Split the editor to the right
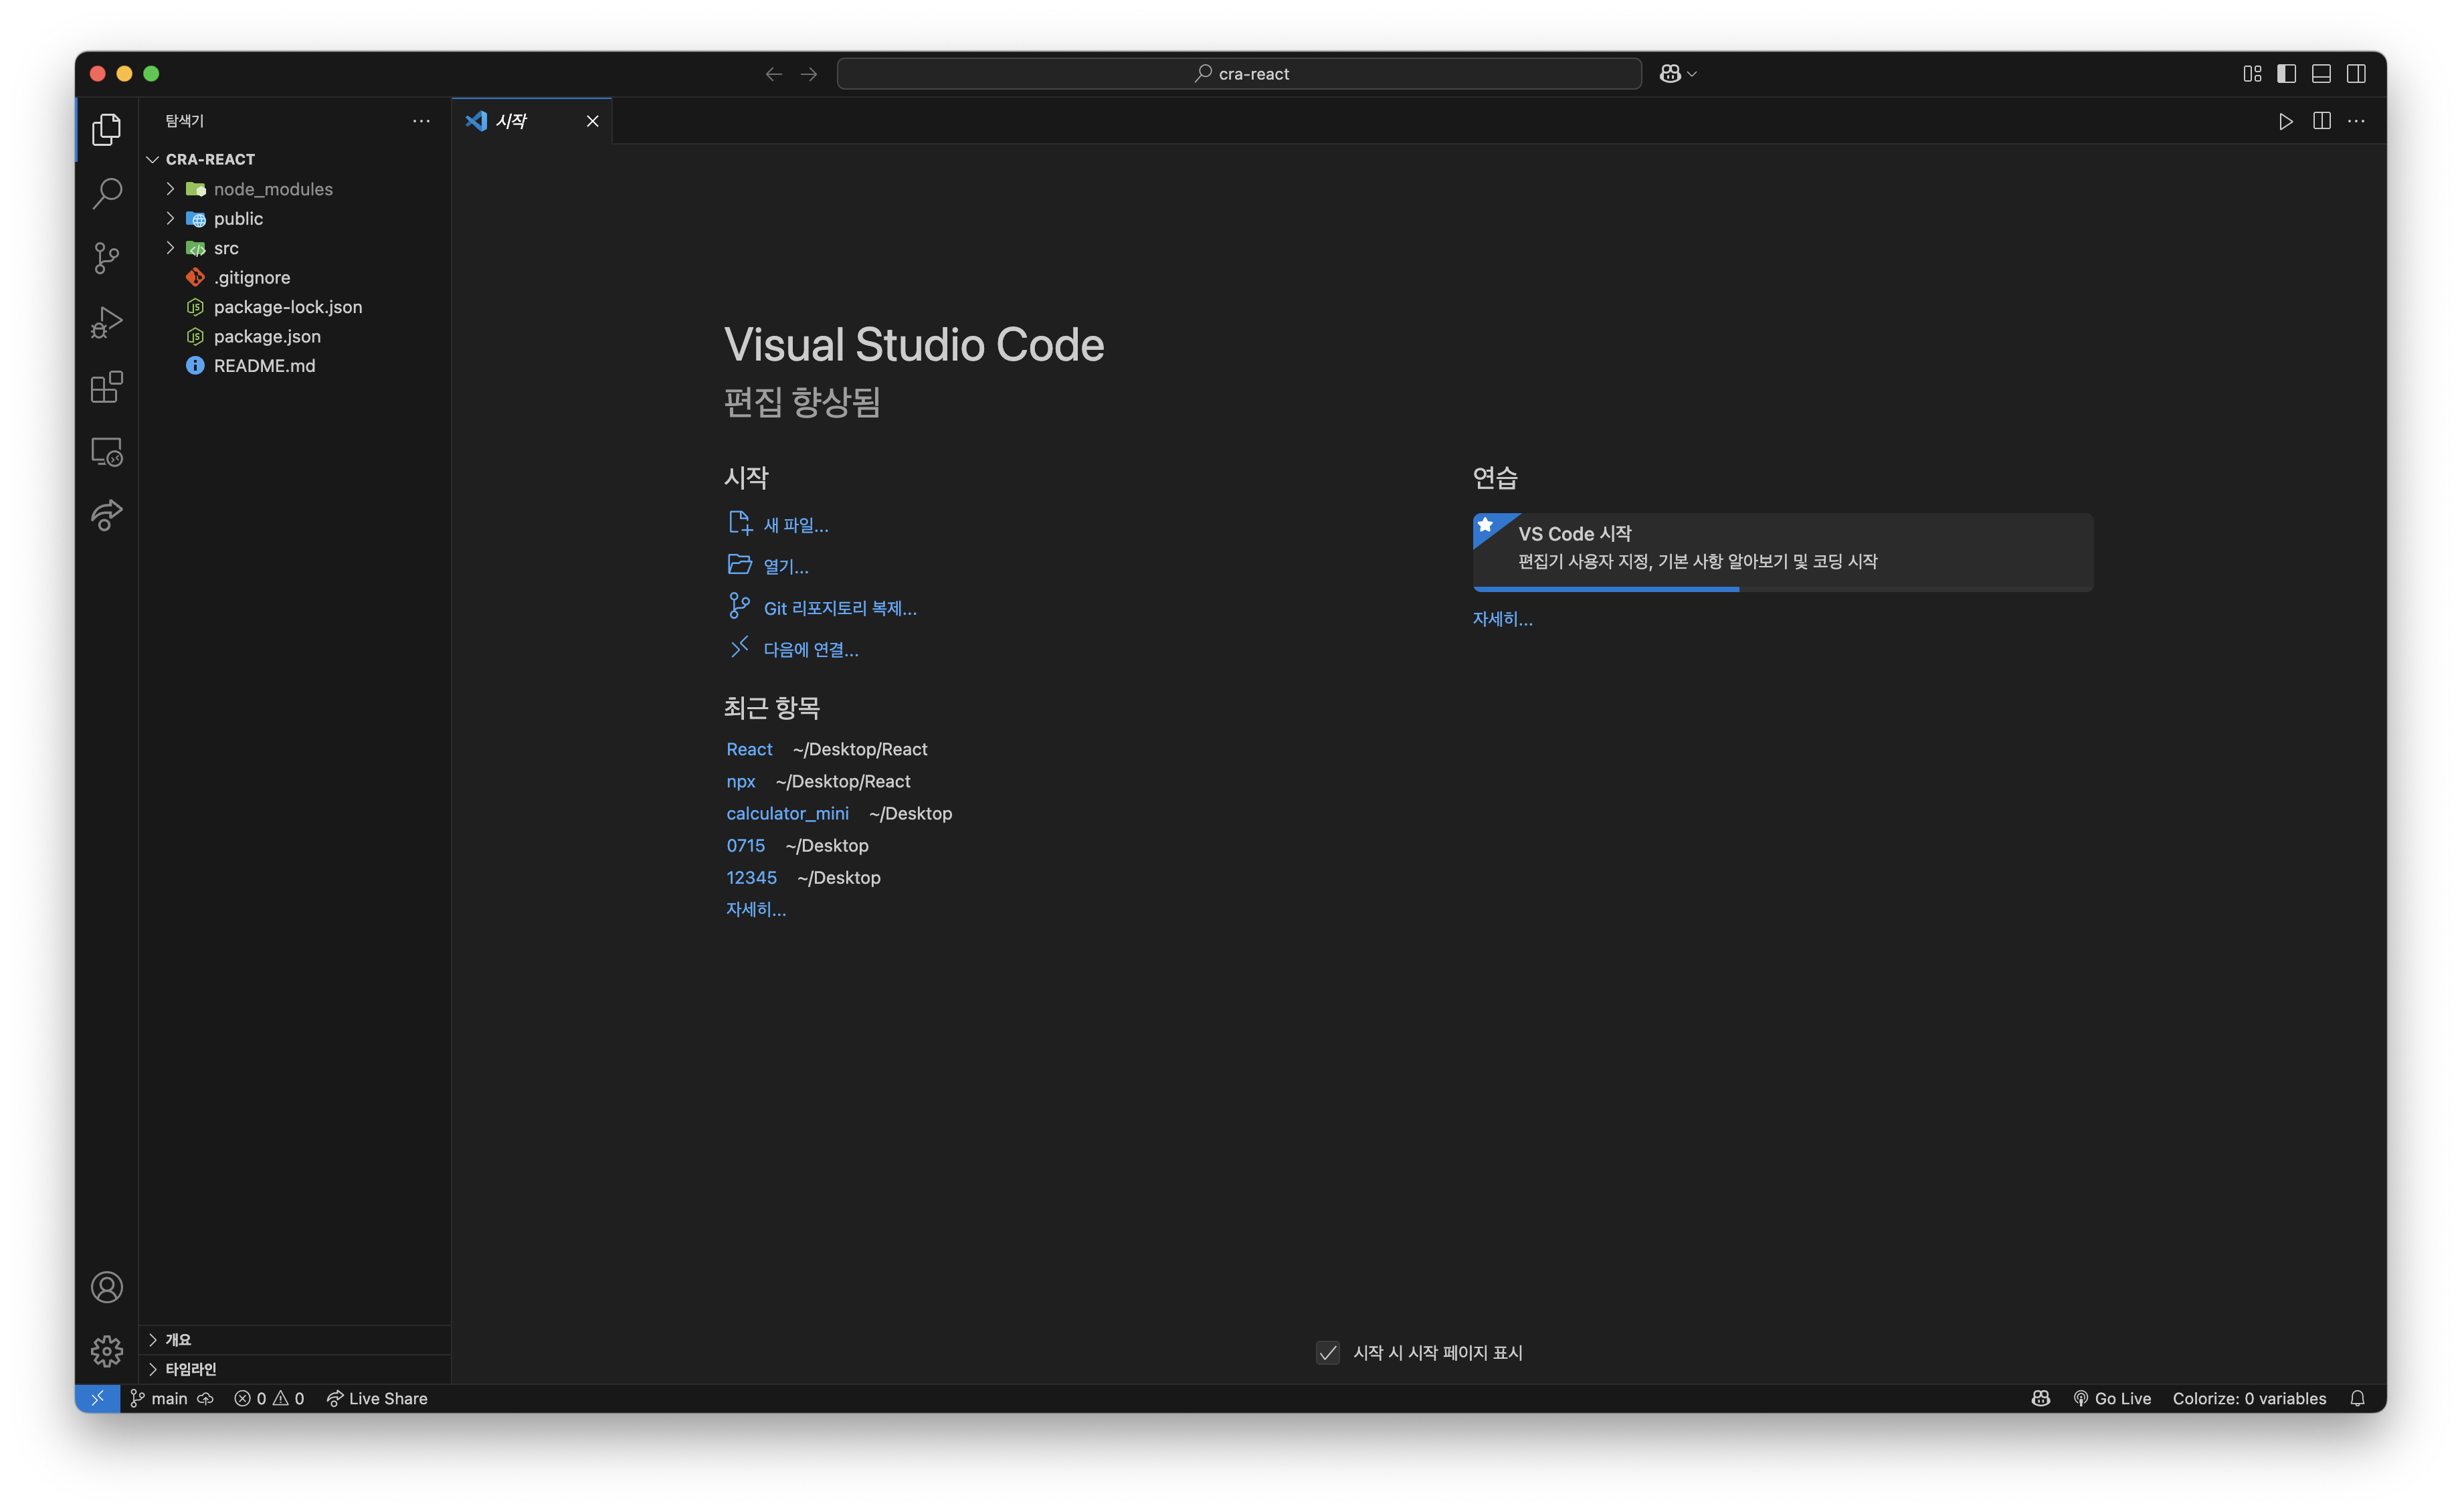The height and width of the screenshot is (1512, 2462). 2322,121
